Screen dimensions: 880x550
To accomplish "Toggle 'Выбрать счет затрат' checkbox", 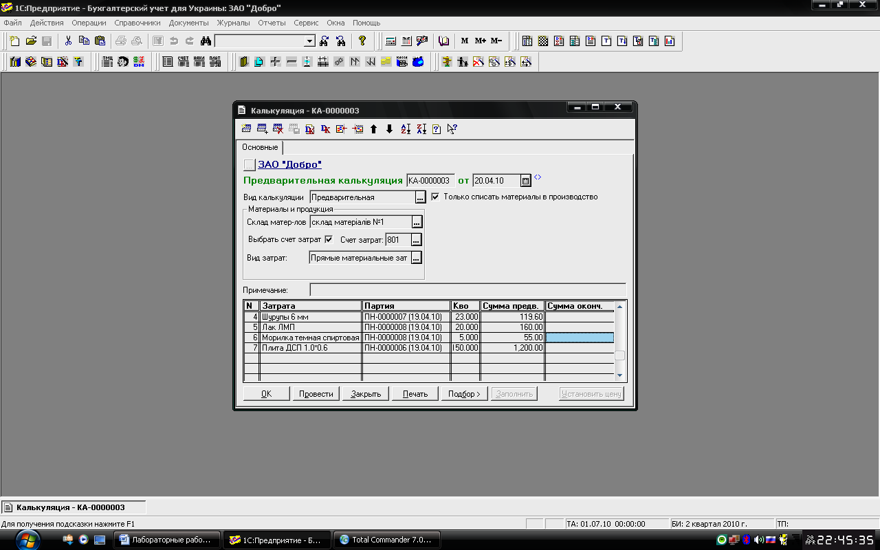I will pyautogui.click(x=329, y=239).
